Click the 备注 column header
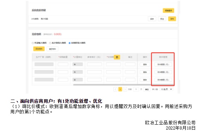The width and height of the screenshot is (206, 131). pos(130,57)
